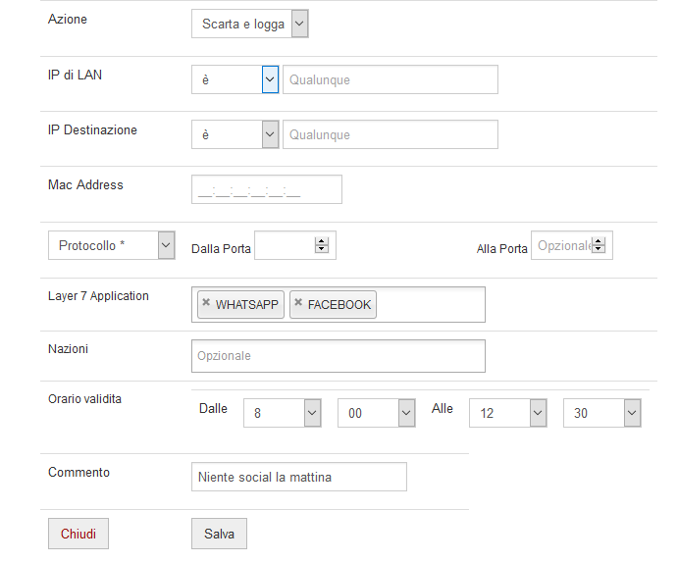Click the IP di LAN Qualunque field
678x563 pixels.
point(391,79)
